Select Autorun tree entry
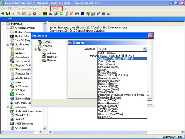 [20, 95]
